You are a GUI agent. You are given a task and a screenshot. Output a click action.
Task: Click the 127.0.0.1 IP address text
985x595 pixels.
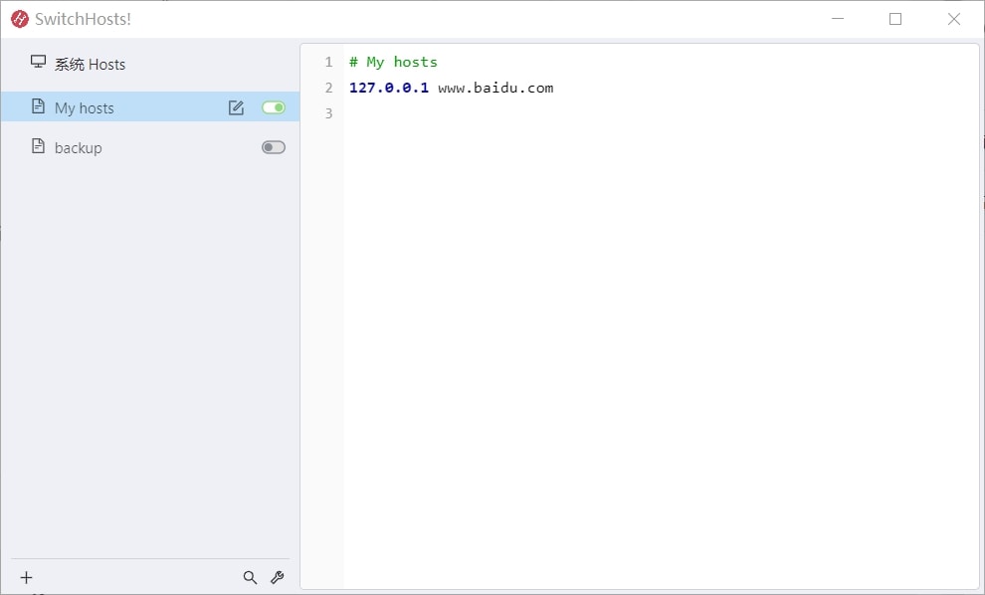389,88
